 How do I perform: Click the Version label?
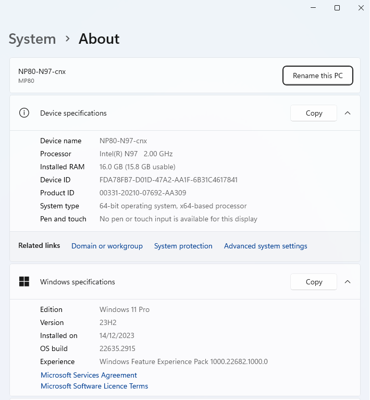point(52,322)
